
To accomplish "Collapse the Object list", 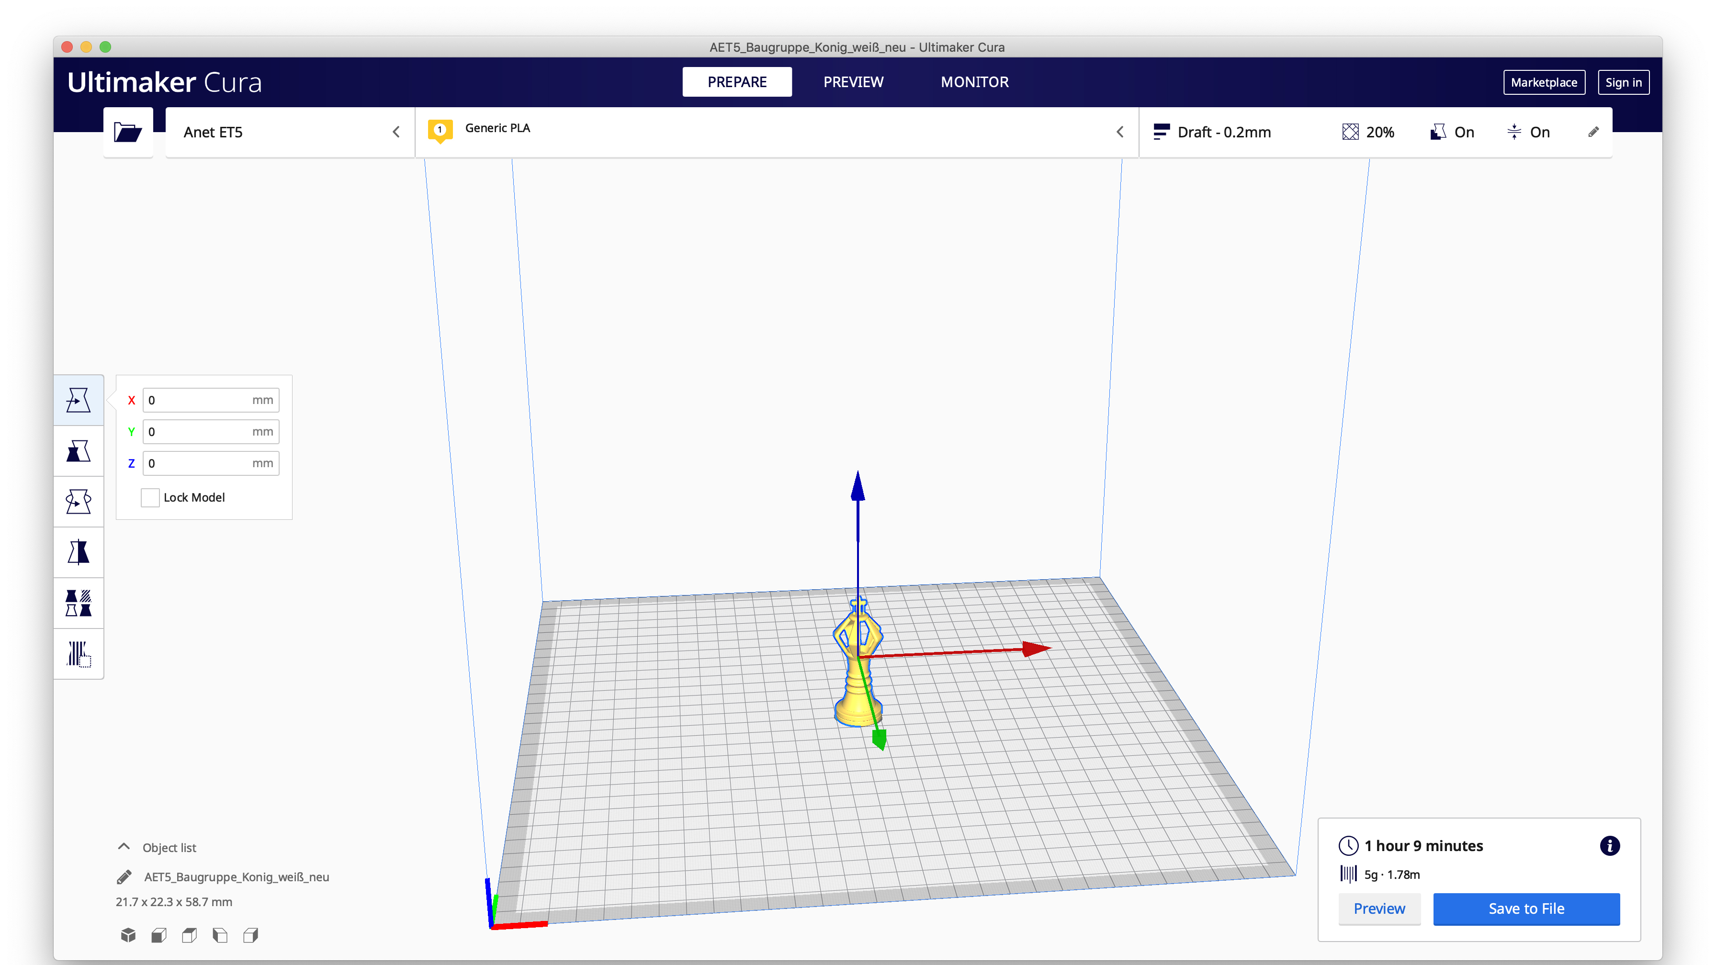I will coord(123,847).
